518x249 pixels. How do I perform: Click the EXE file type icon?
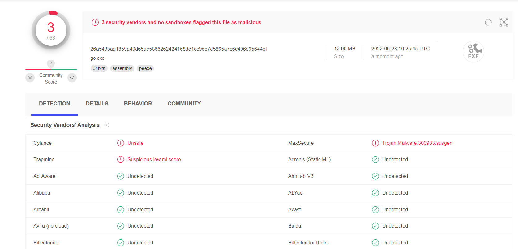tap(473, 52)
